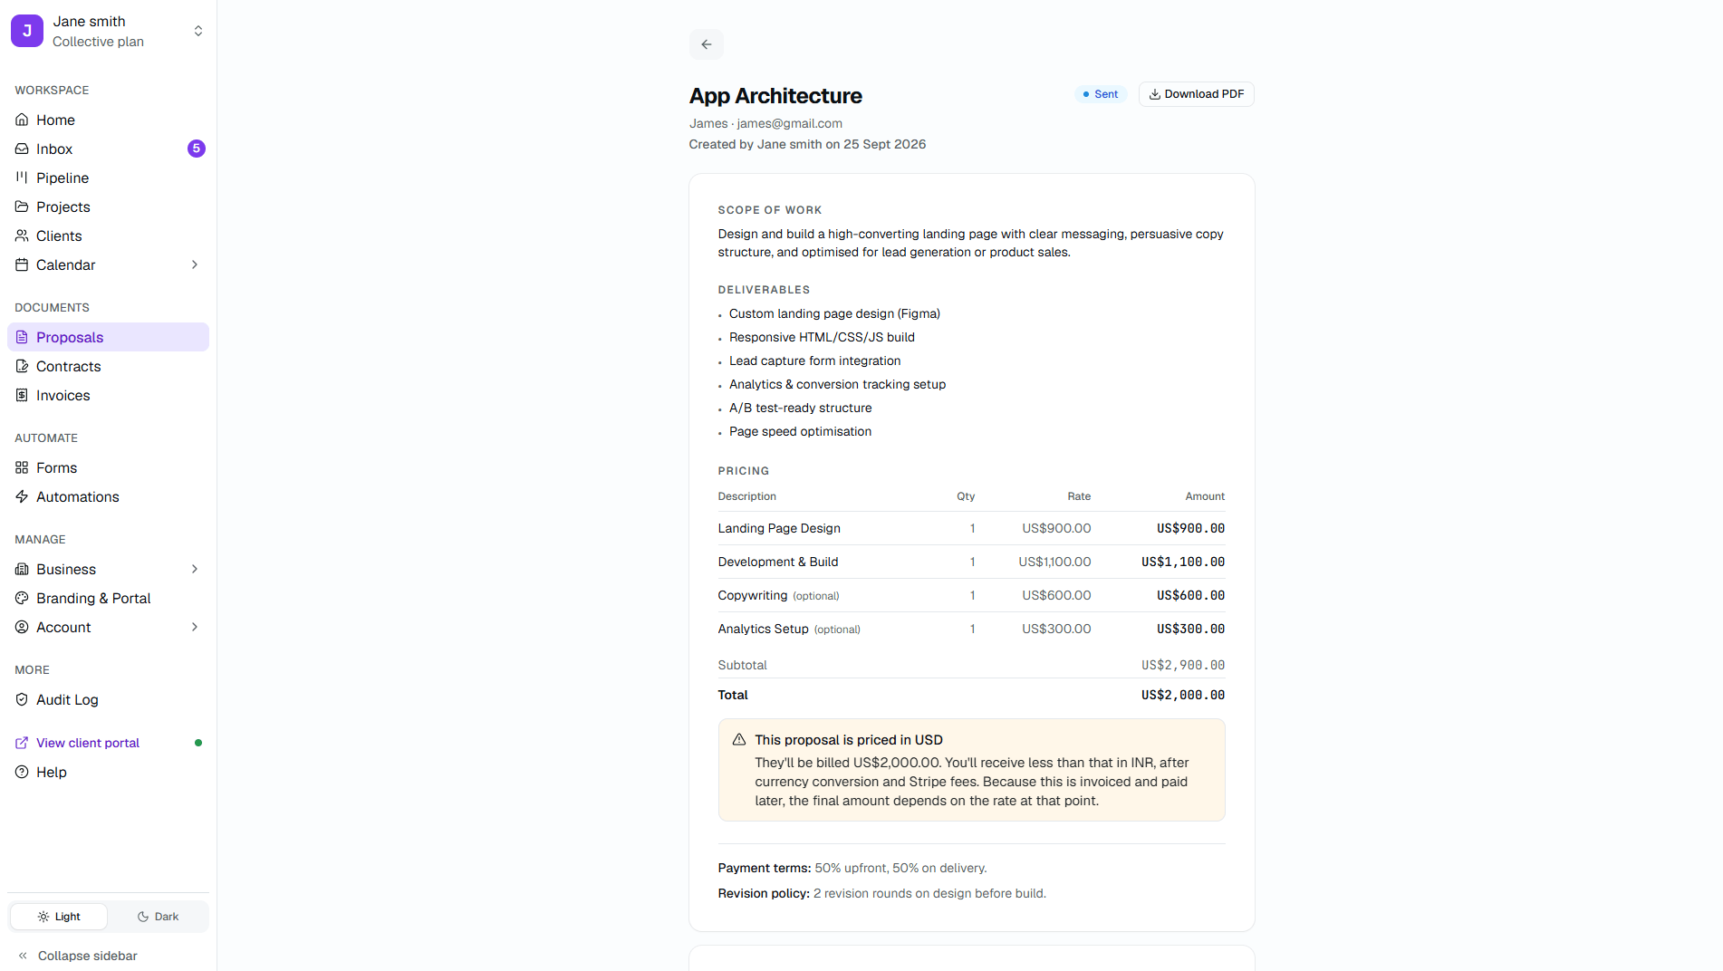Open the Proposals section
Image resolution: width=1723 pixels, height=971 pixels.
(x=108, y=337)
